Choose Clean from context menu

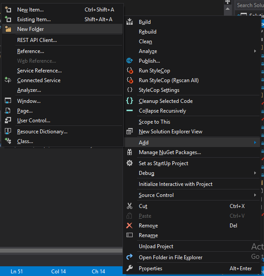pos(192,42)
